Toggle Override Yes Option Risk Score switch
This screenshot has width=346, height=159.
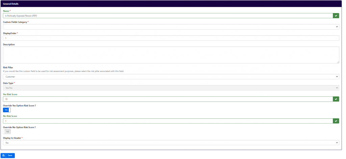click(x=7, y=110)
